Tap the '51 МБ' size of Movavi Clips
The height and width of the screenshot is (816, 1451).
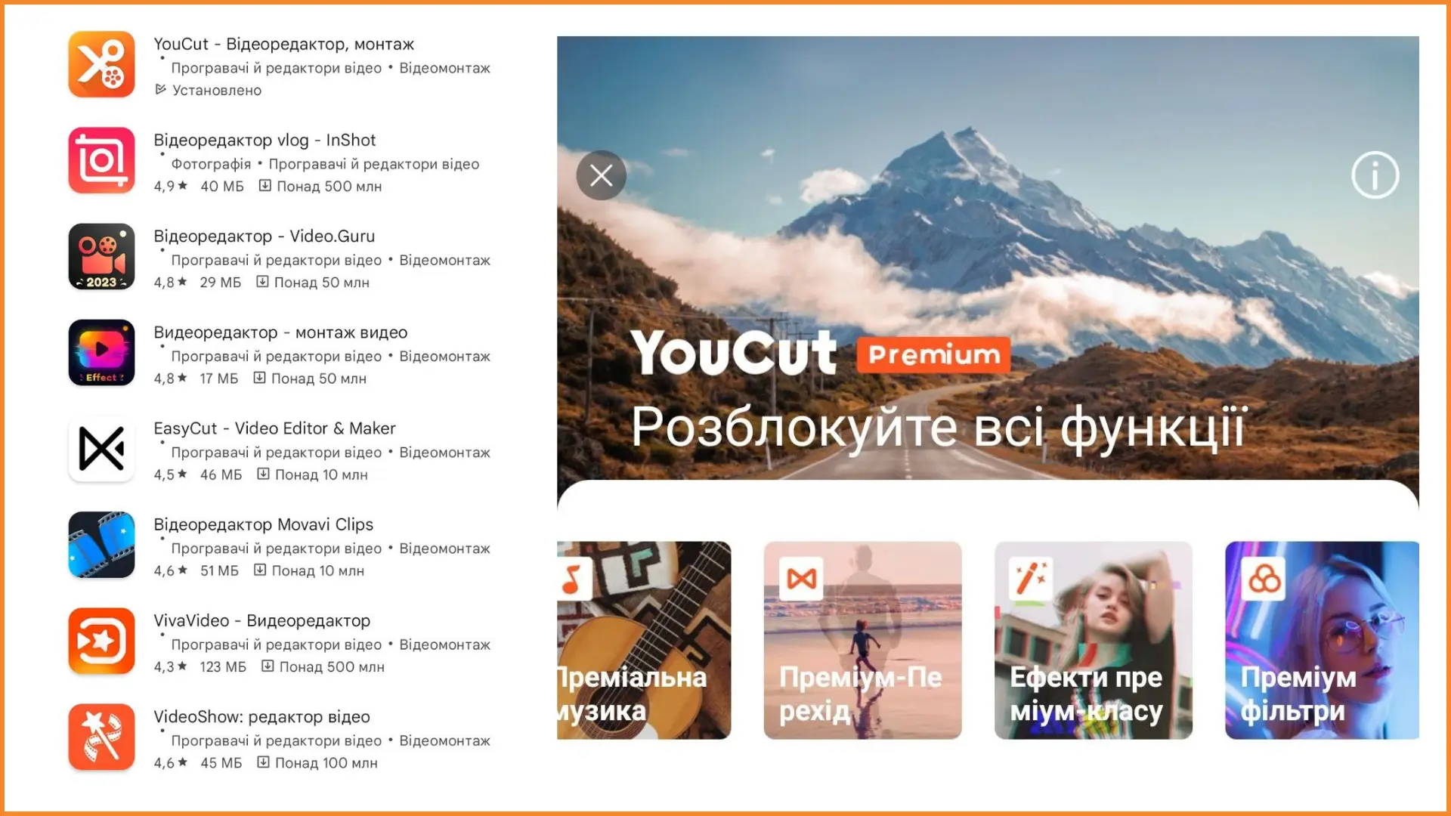coord(219,570)
